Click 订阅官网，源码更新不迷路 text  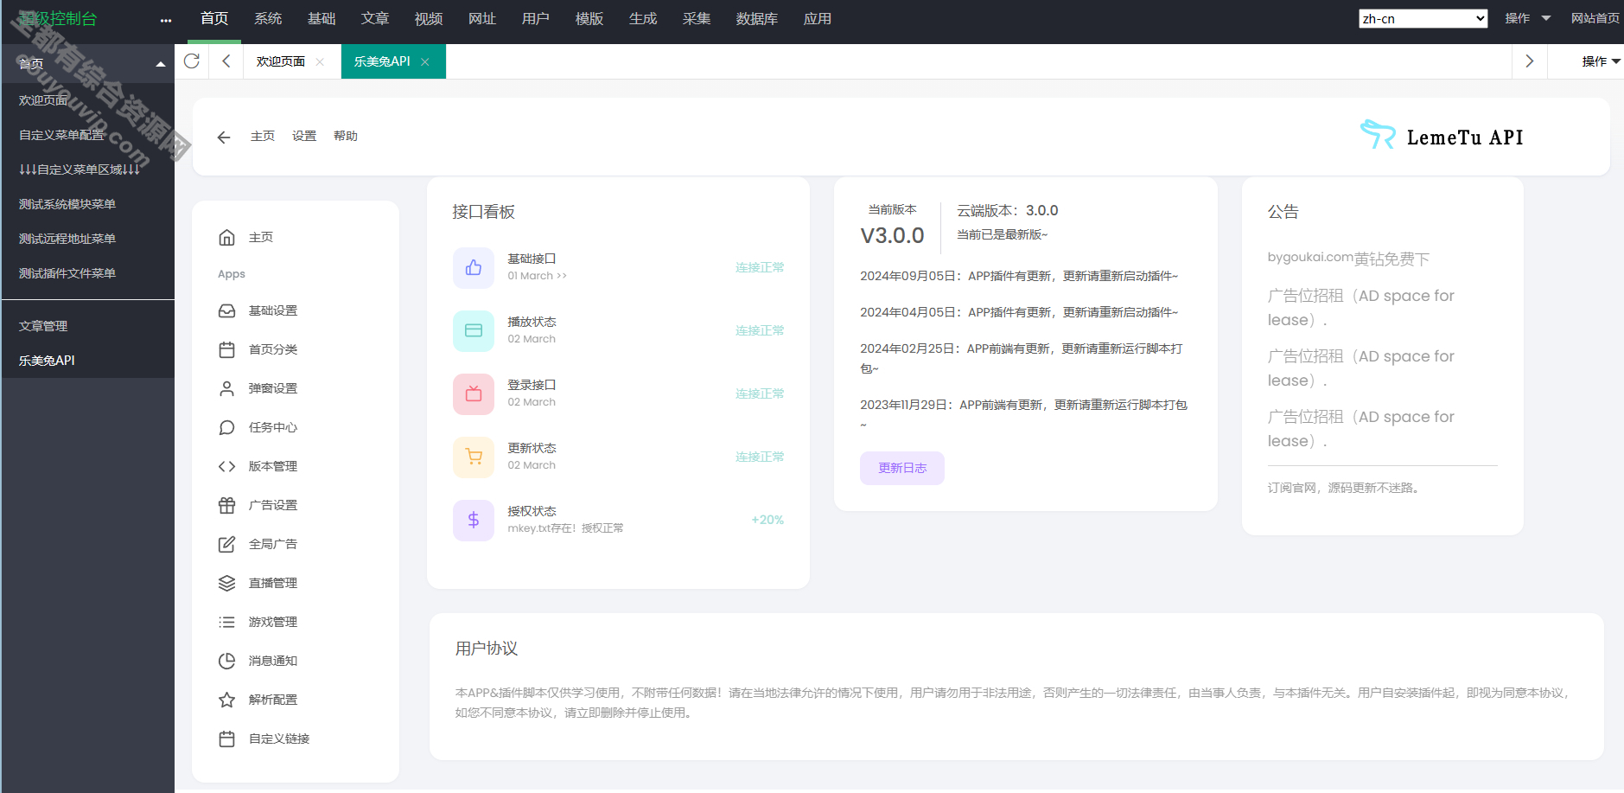[1343, 488]
